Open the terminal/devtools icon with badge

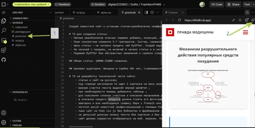tap(3, 40)
